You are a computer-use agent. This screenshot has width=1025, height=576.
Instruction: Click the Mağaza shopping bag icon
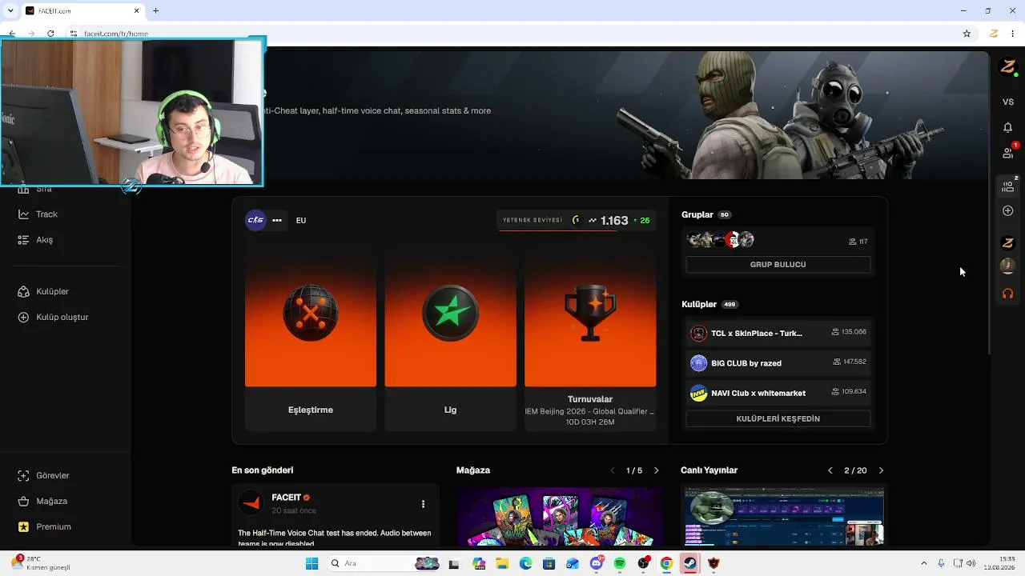[x=23, y=502]
